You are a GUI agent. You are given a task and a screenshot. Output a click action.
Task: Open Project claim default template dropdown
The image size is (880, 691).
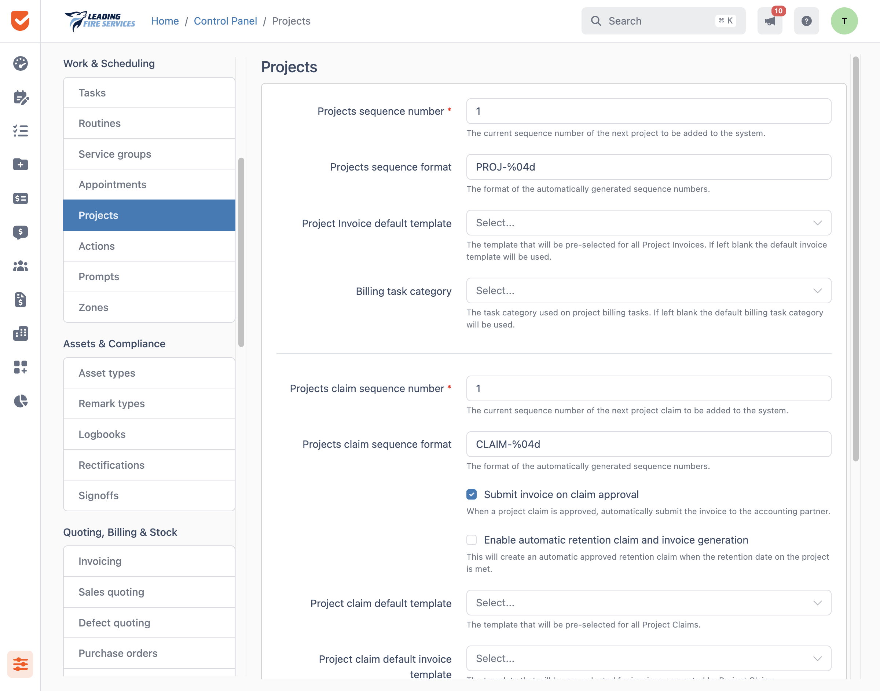coord(649,602)
